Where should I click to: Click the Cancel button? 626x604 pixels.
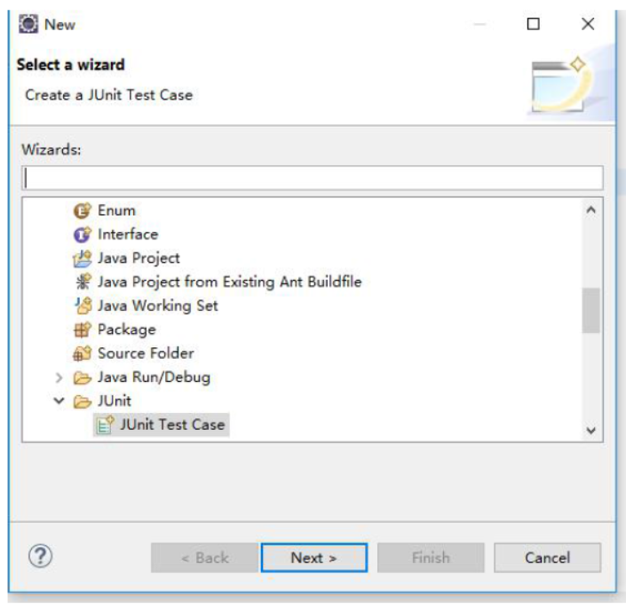click(x=547, y=558)
